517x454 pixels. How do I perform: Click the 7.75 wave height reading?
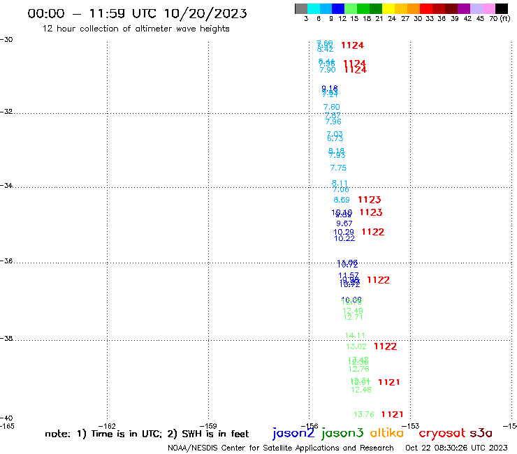[x=338, y=168]
